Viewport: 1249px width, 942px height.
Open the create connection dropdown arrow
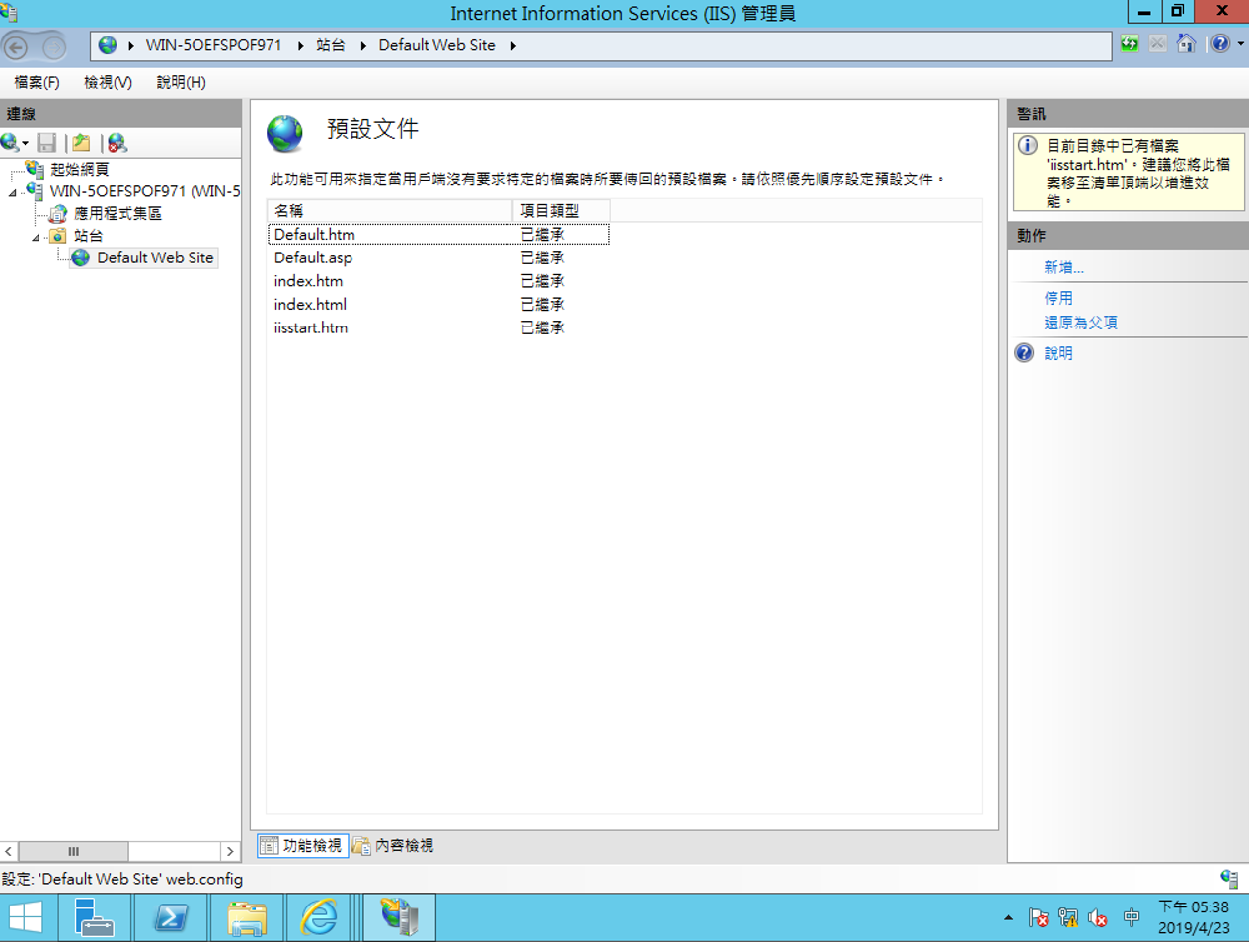tap(25, 144)
